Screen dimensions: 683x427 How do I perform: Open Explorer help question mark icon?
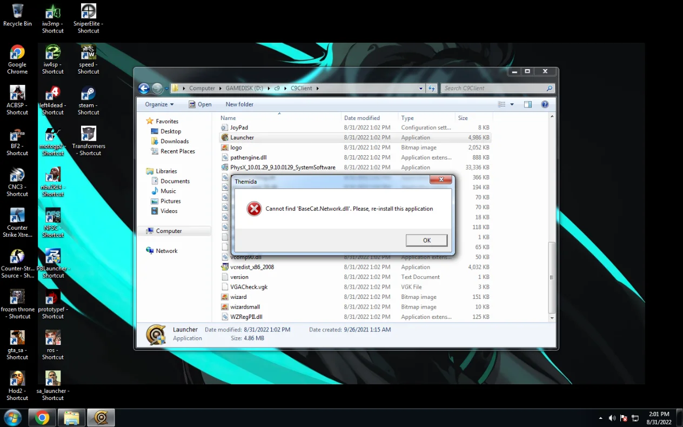(x=545, y=104)
